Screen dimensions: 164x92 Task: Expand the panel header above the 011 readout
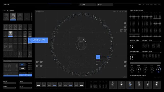coord(18,61)
